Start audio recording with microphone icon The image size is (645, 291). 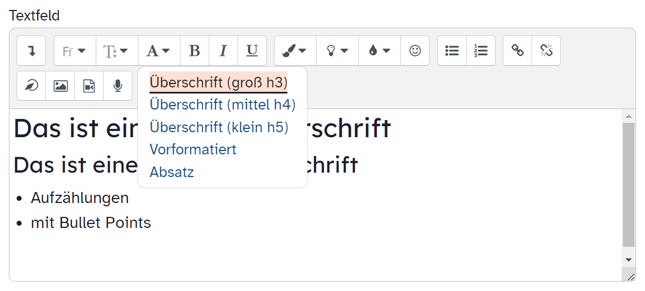click(117, 86)
